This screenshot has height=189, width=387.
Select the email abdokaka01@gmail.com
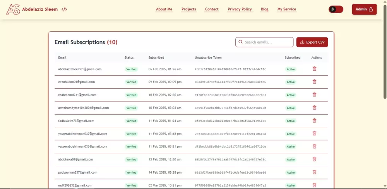(x=75, y=159)
